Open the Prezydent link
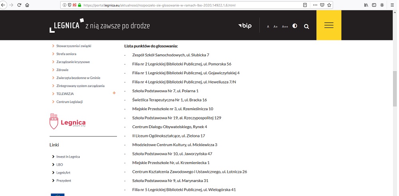Image resolution: width=399 pixels, height=196 pixels. tap(63, 181)
